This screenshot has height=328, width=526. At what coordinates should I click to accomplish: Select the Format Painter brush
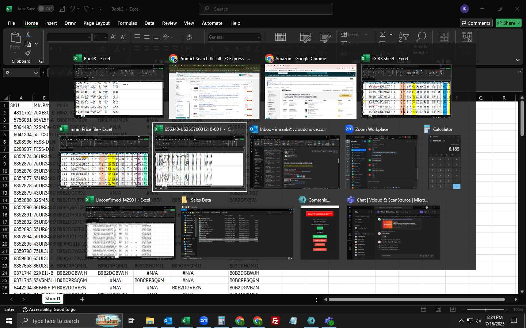tap(28, 53)
